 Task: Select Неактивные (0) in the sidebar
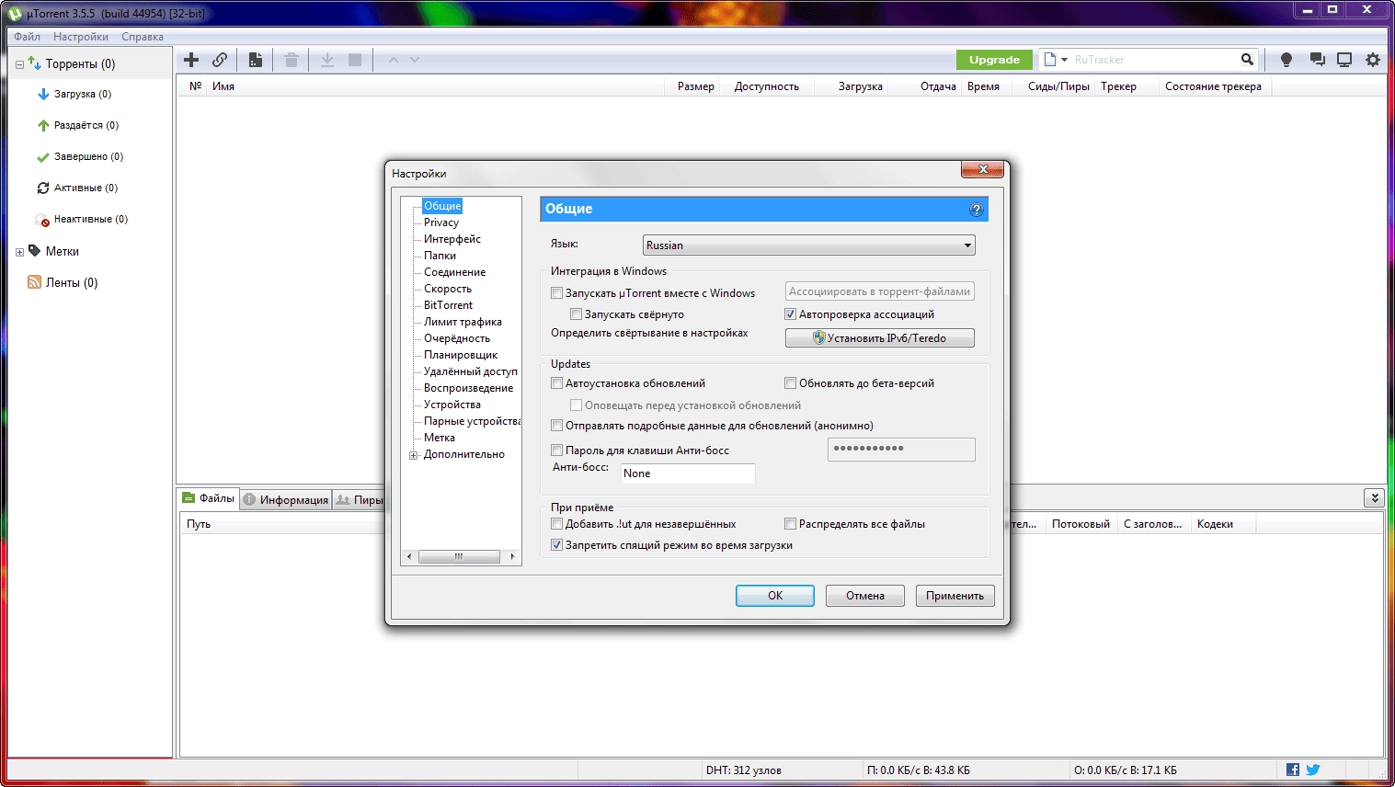click(x=81, y=219)
